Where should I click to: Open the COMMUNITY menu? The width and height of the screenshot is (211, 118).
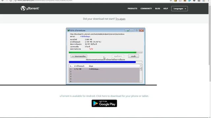click(146, 9)
